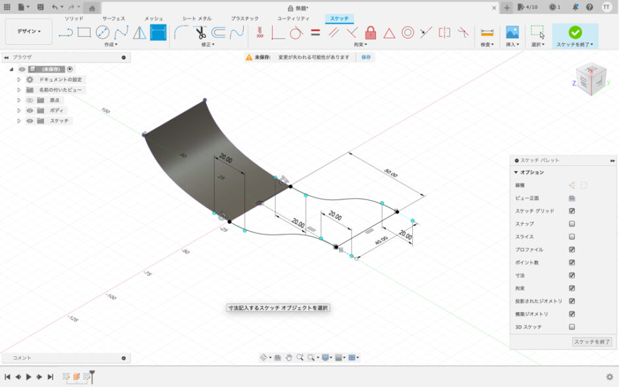Open the シート メタル tab
The image size is (619, 387).
(x=197, y=18)
